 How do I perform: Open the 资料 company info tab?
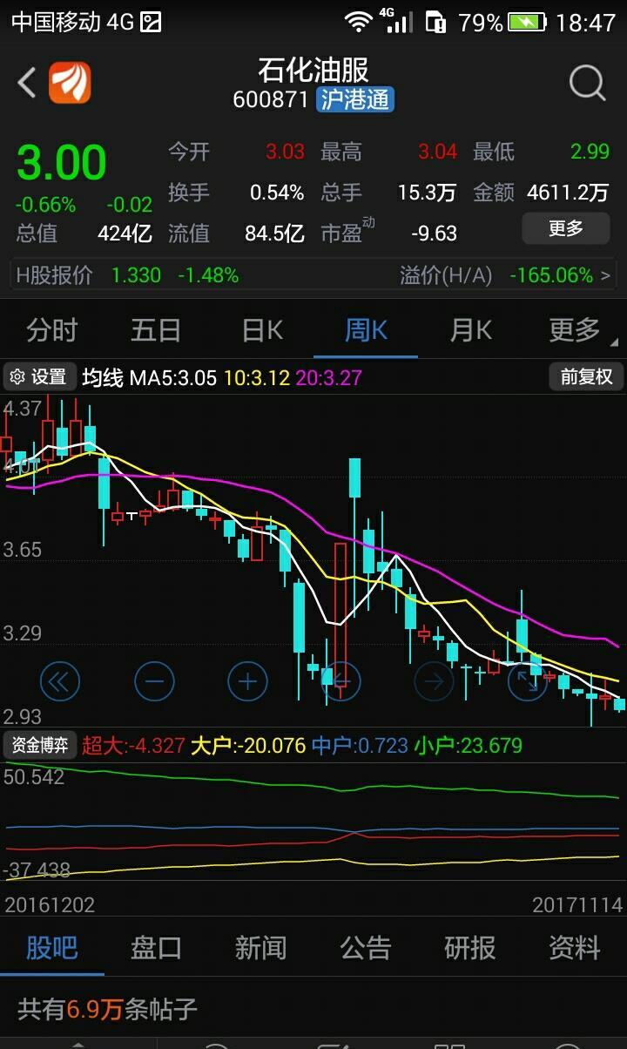[575, 947]
